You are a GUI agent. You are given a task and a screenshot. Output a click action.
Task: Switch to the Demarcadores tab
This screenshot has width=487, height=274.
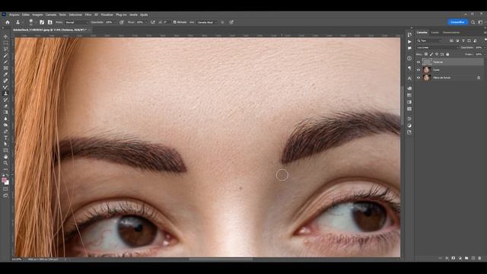451,32
